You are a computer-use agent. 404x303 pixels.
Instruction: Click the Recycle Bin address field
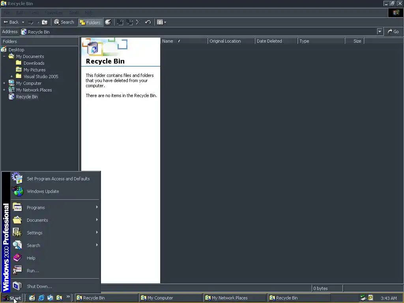click(198, 32)
